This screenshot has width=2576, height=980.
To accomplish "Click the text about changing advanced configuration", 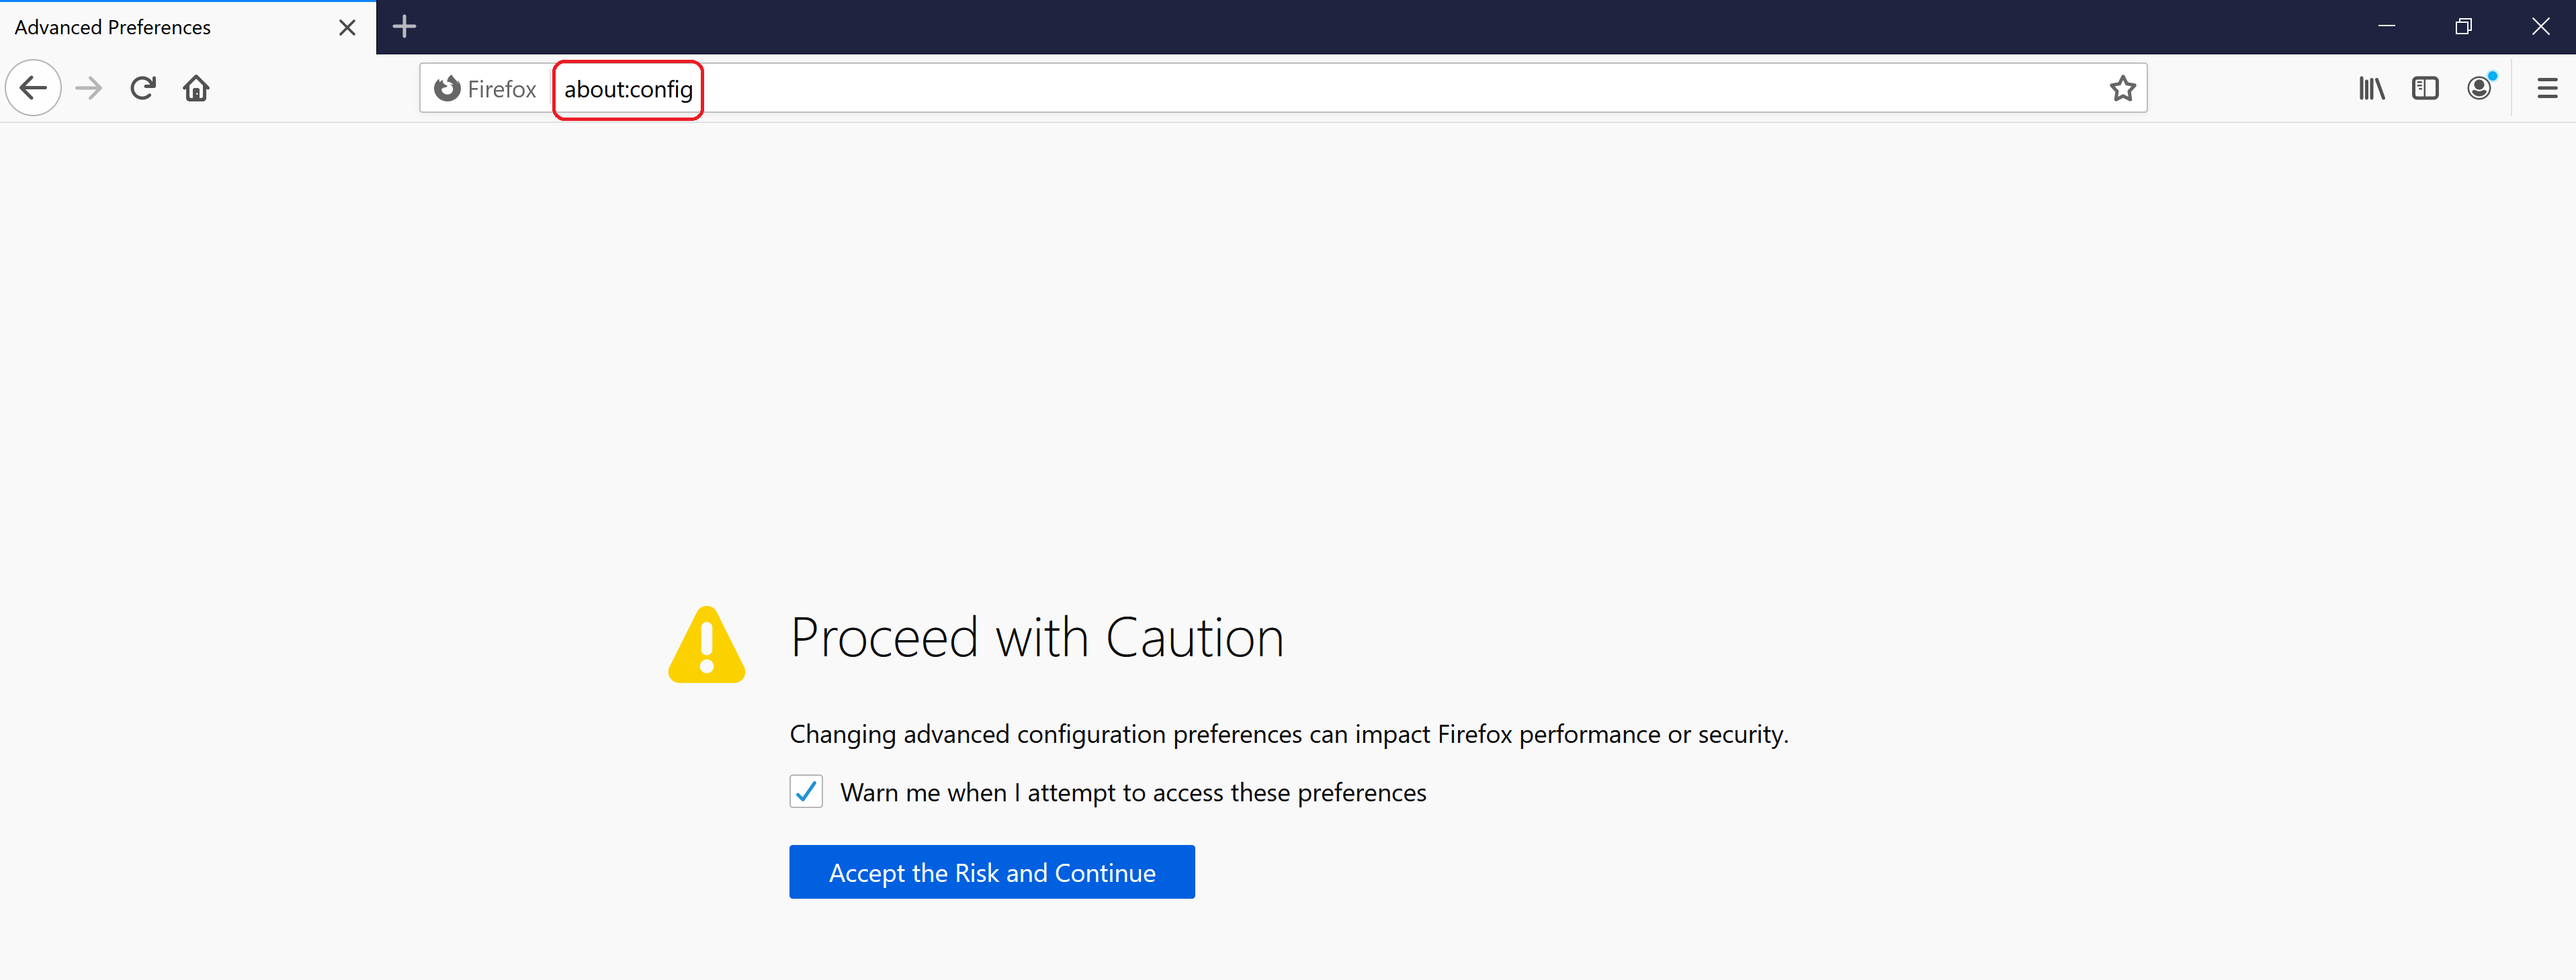I will point(1289,734).
